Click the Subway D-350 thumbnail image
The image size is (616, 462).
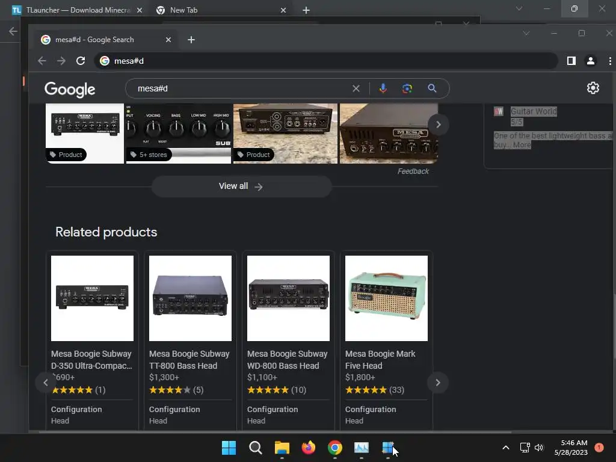pyautogui.click(x=92, y=298)
